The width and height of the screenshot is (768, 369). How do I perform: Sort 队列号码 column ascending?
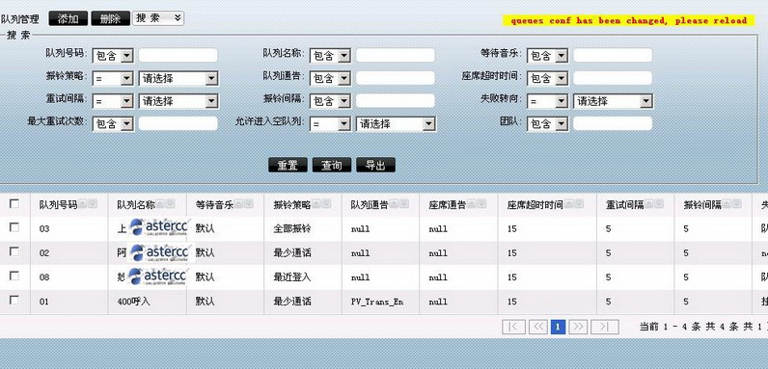(83, 203)
